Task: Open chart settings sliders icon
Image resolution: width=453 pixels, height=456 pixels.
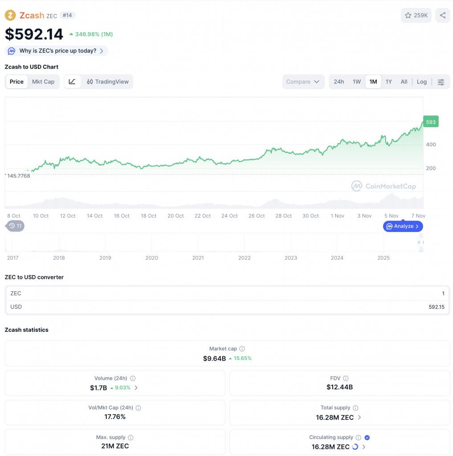Action: click(x=441, y=82)
